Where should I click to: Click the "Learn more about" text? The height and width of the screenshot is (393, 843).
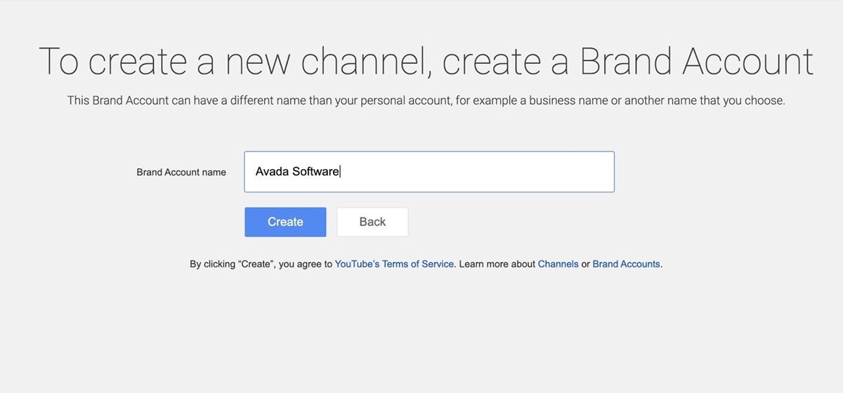coord(497,265)
